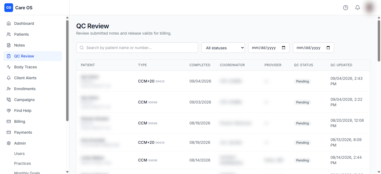The width and height of the screenshot is (381, 174).
Task: Click the Patients people icon
Action: [9, 34]
